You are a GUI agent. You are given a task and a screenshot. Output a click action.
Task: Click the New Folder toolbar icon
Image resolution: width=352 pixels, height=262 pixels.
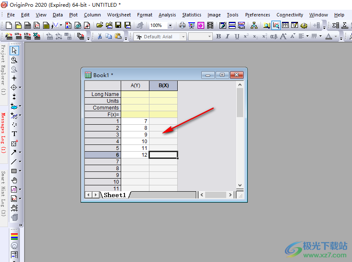[18, 25]
